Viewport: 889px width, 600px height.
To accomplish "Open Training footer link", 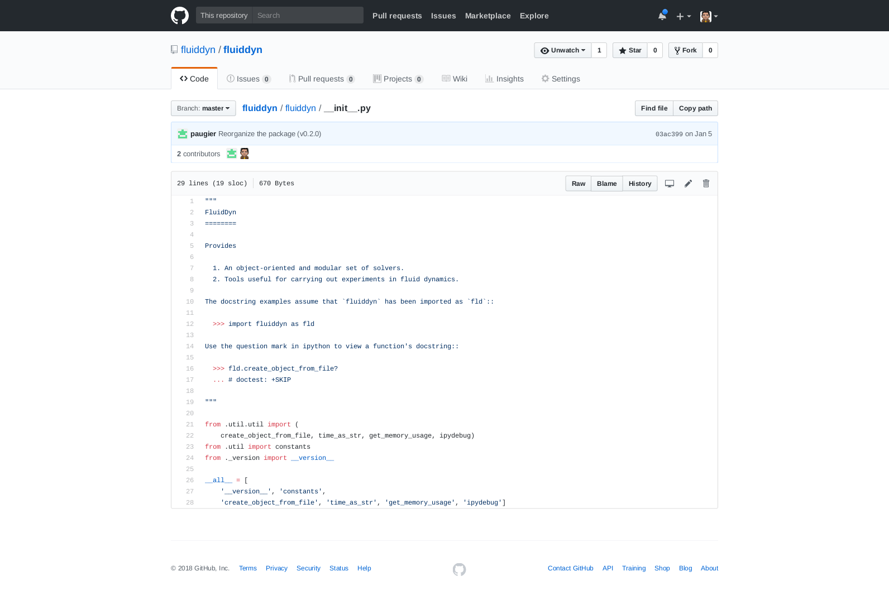I will click(634, 568).
